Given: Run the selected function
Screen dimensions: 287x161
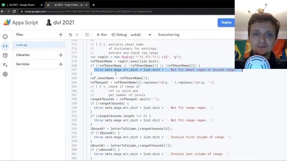Looking at the screenshot, I should pyautogui.click(x=102, y=35).
